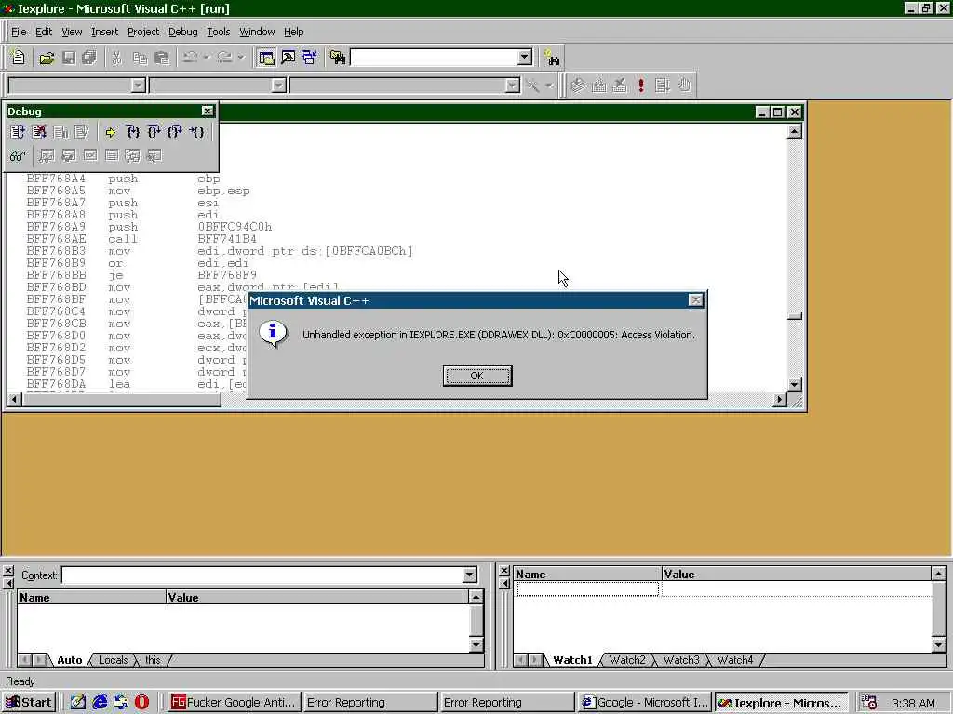Cut the selection using scissors icon
Screen dimensions: 953x714
116,58
